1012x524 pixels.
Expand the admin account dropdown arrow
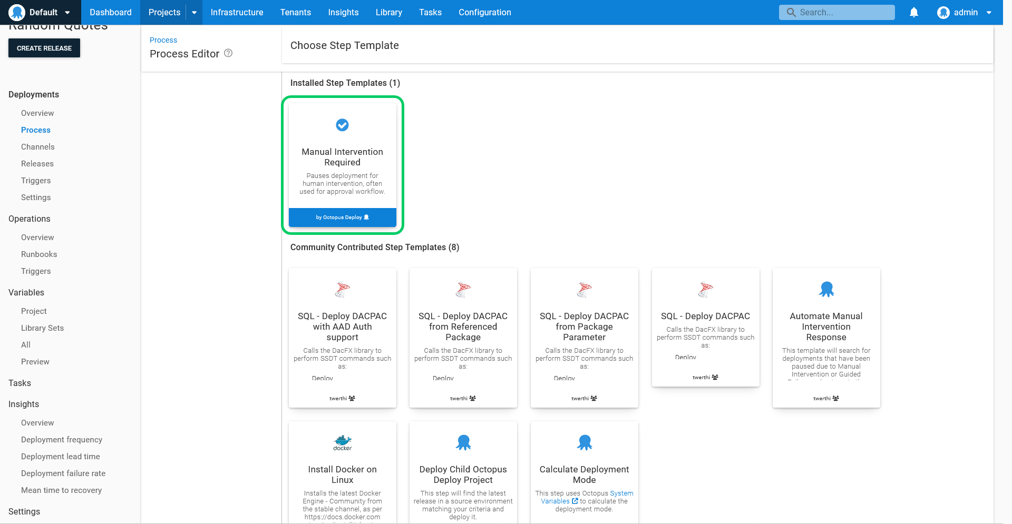989,13
